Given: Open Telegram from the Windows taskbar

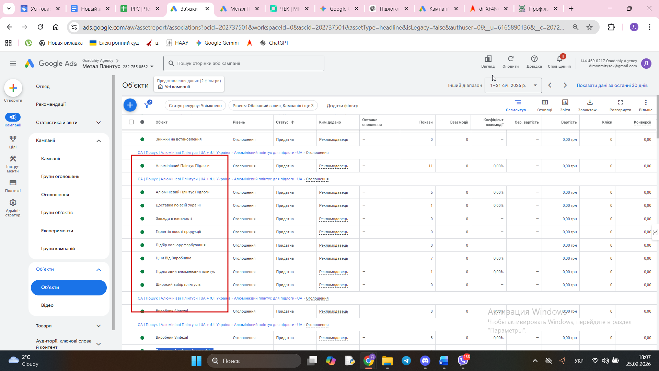Looking at the screenshot, I should pos(406,361).
